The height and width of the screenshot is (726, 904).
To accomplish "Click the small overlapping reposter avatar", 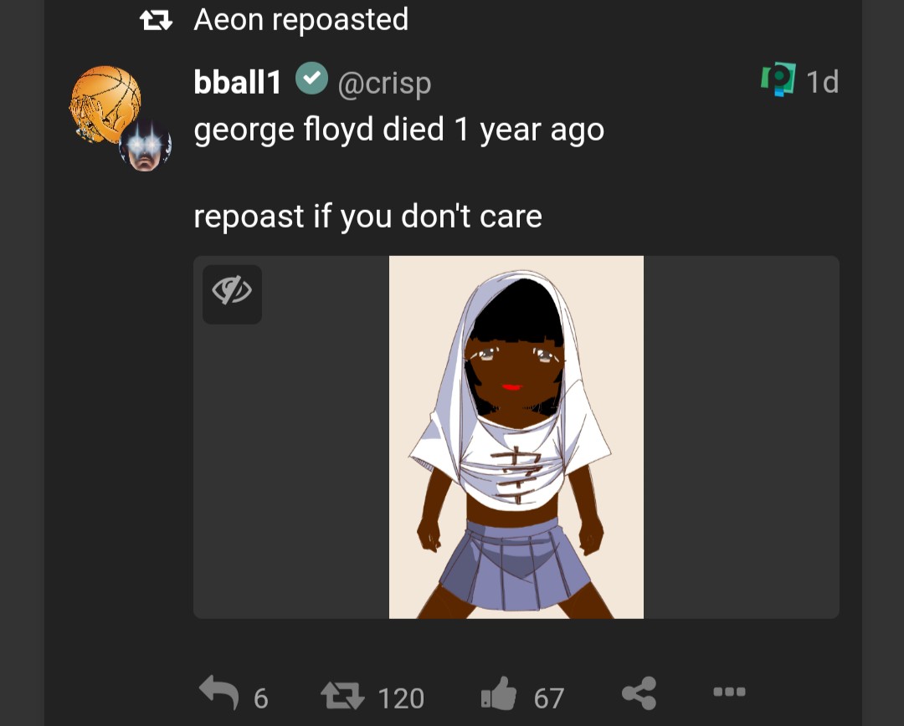I will [x=146, y=146].
